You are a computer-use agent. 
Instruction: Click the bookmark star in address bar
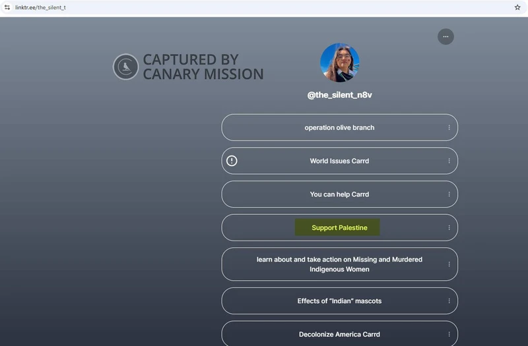(x=517, y=7)
